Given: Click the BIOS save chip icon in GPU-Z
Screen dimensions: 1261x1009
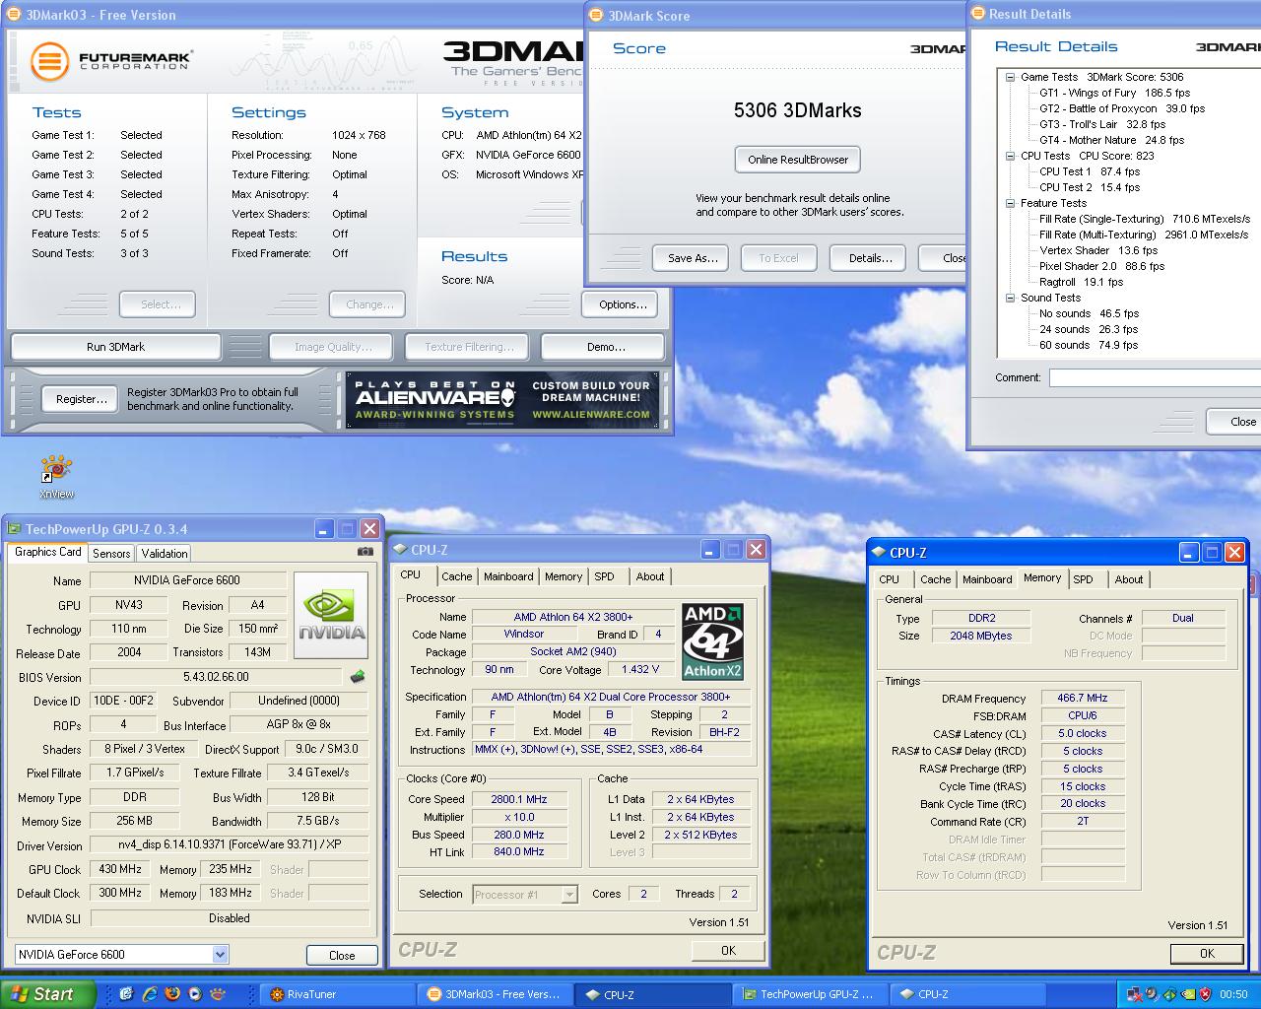Looking at the screenshot, I should [x=358, y=677].
